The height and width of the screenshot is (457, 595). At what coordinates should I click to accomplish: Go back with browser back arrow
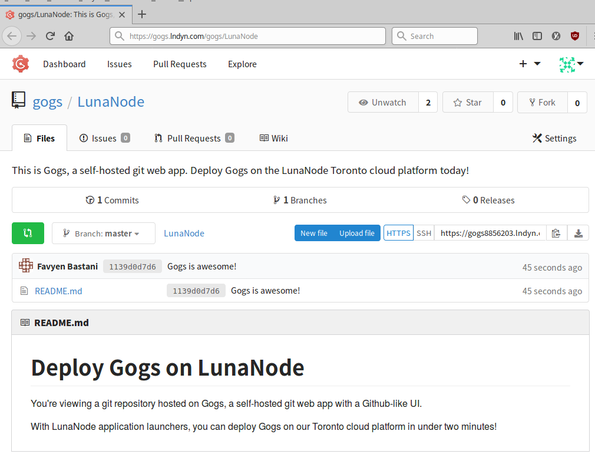tap(12, 36)
